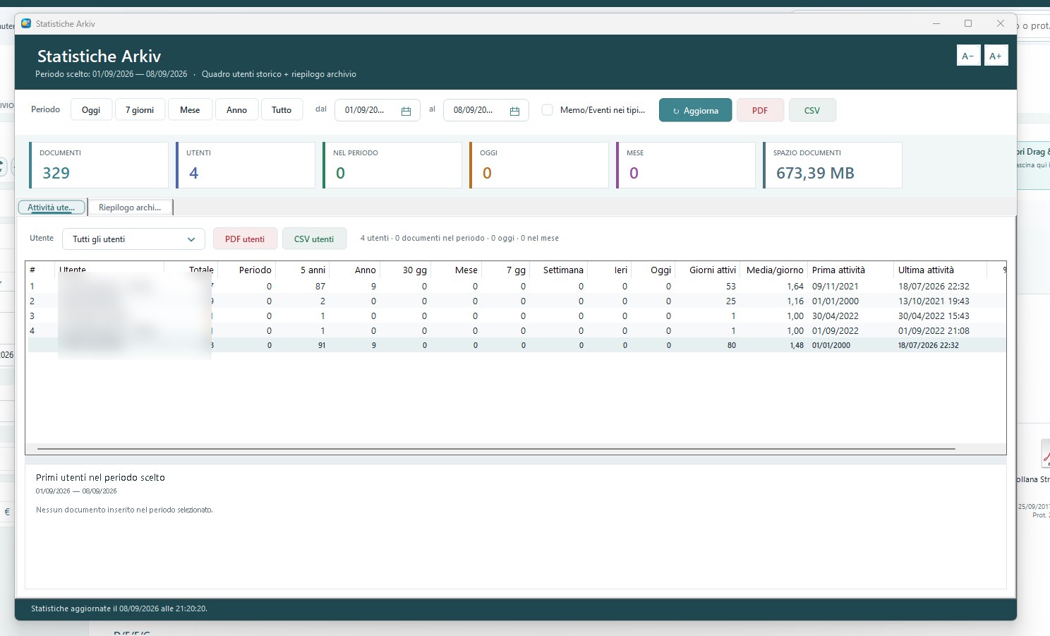Sort table by the 5 anni column header
Viewport: 1050px width, 636px height.
302,270
